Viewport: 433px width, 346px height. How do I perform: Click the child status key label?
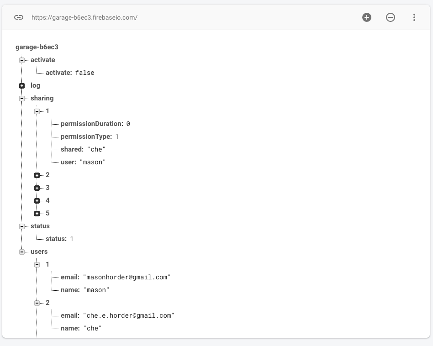56,239
